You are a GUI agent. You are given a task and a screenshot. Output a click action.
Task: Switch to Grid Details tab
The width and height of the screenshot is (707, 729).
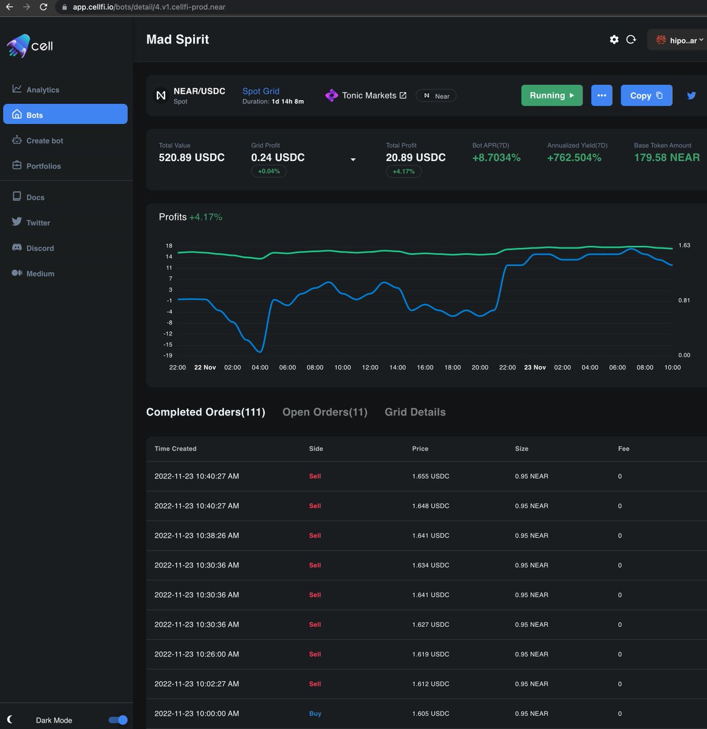click(415, 412)
